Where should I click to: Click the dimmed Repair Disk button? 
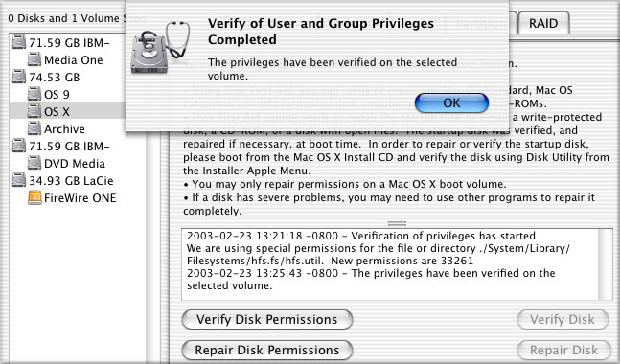(x=563, y=350)
